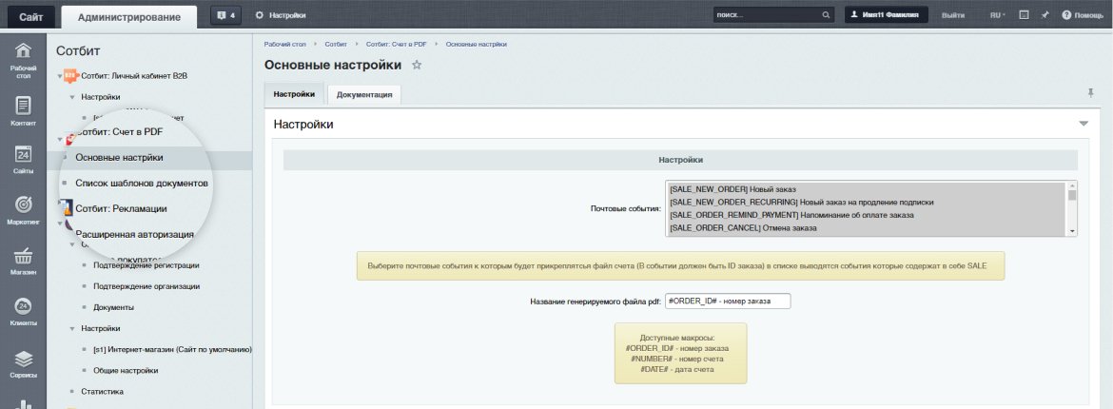The width and height of the screenshot is (1113, 409).
Task: Click the mail events list scroll-up arrow
Action: [1072, 186]
